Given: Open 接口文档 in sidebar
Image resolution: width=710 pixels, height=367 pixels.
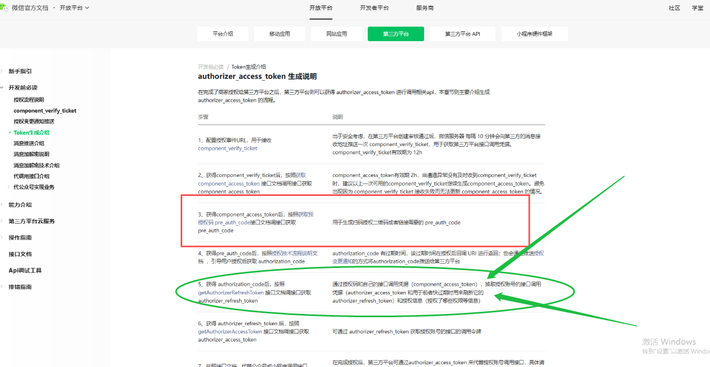Looking at the screenshot, I should click(x=20, y=254).
